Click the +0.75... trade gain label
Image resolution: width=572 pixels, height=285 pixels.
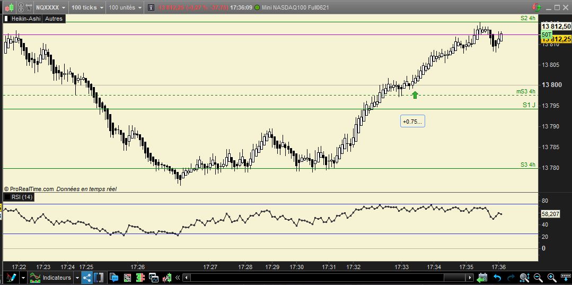(412, 122)
